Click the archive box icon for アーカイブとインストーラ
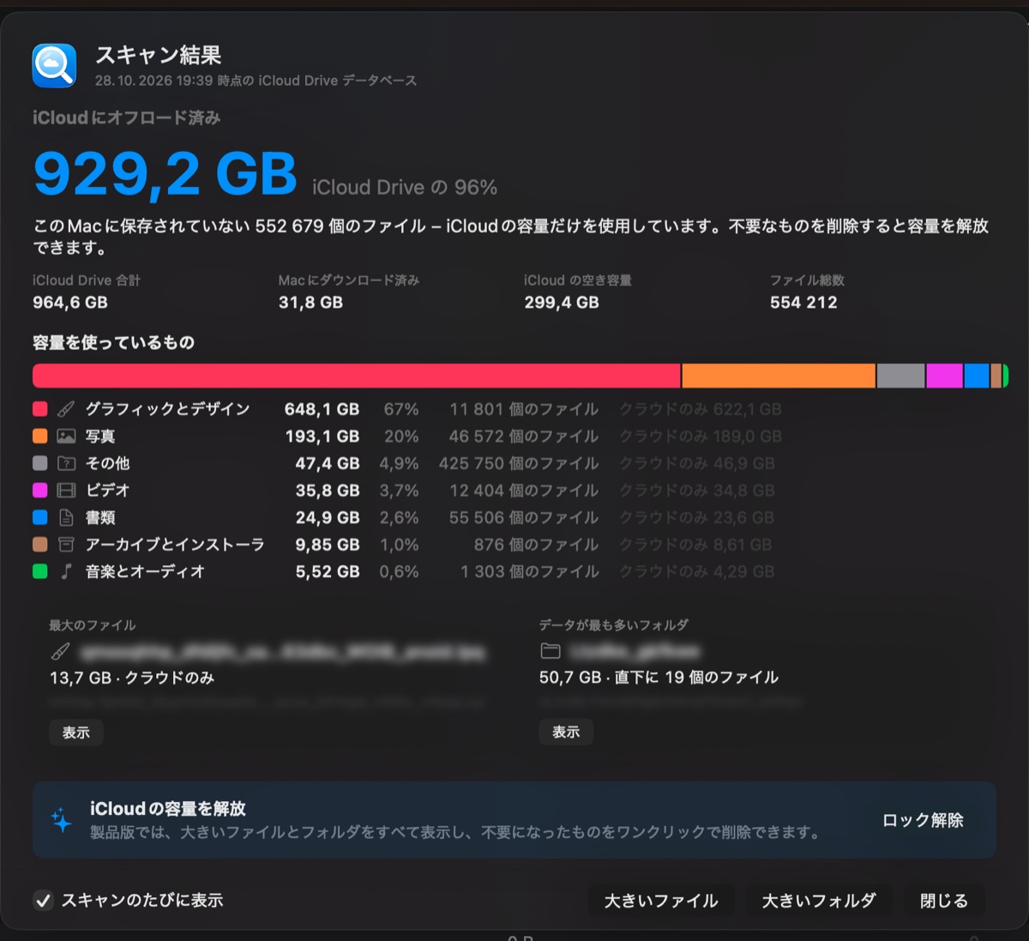Image resolution: width=1029 pixels, height=941 pixels. click(x=66, y=544)
